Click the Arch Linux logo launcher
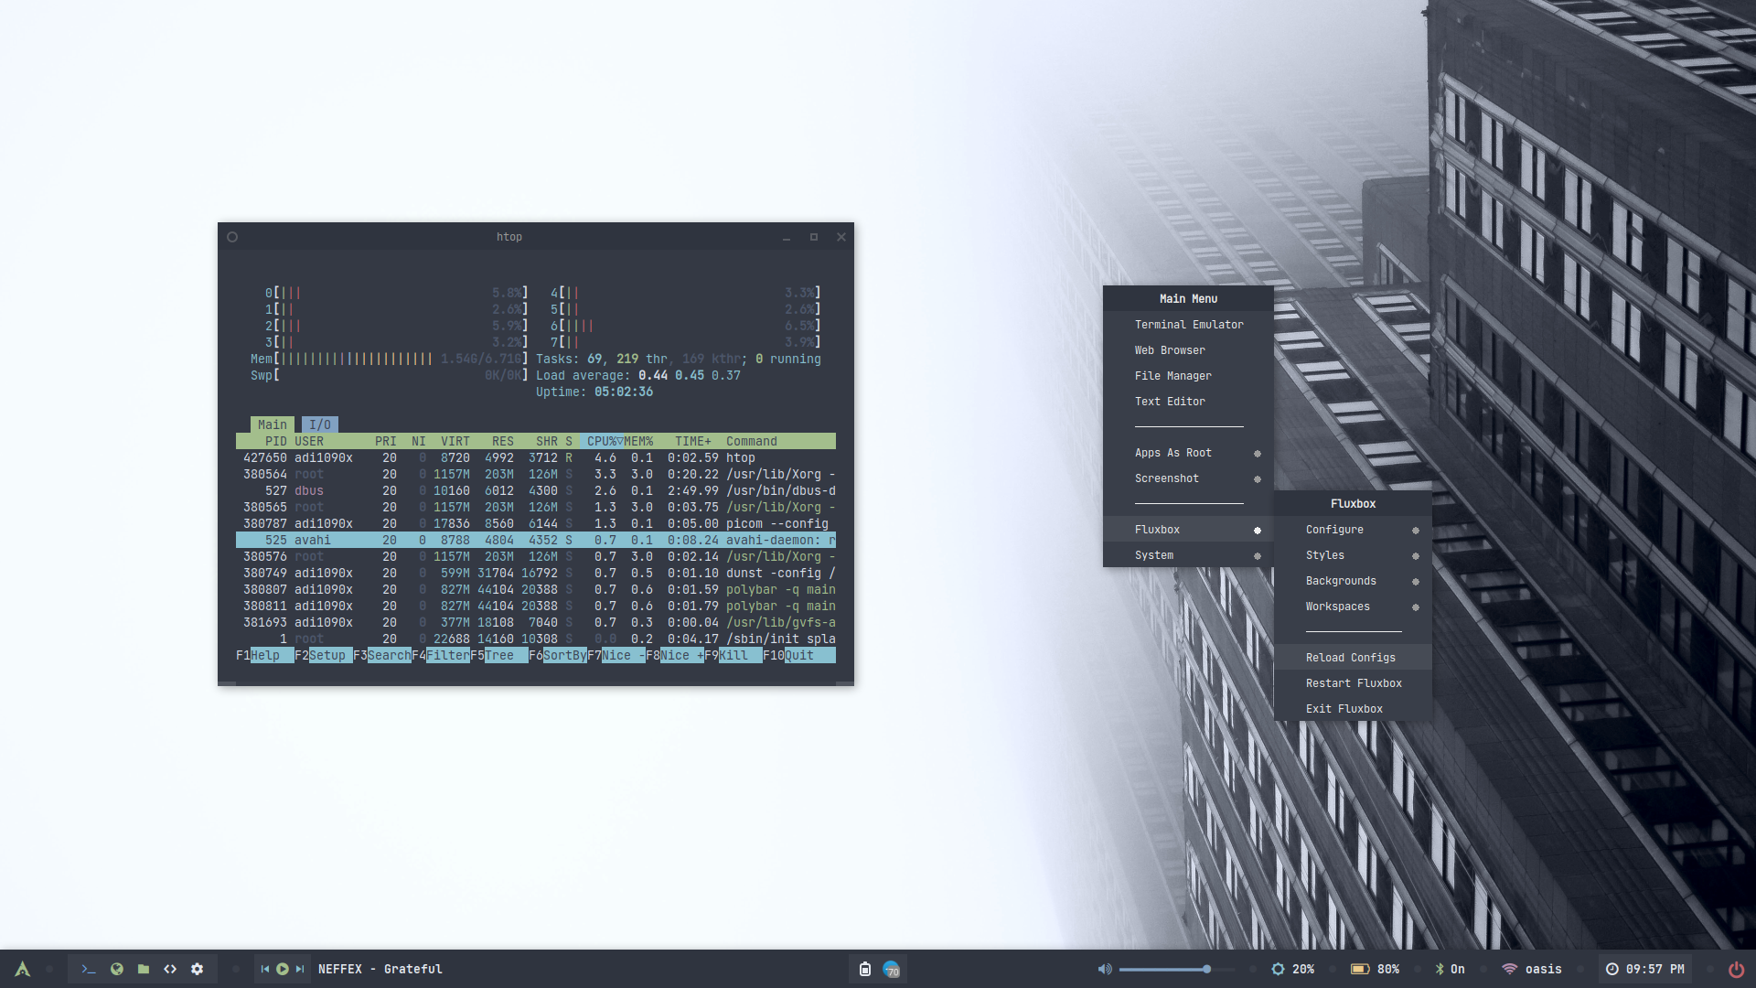The height and width of the screenshot is (988, 1756). pos(23,969)
